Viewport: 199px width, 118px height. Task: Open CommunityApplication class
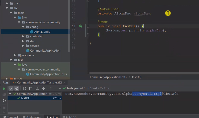45,51
